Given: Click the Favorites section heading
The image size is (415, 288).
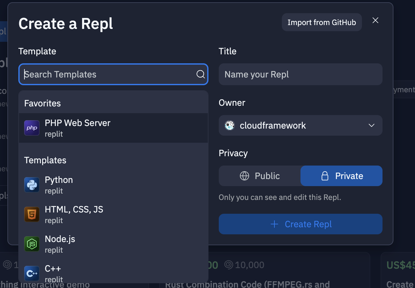Looking at the screenshot, I should click(42, 103).
